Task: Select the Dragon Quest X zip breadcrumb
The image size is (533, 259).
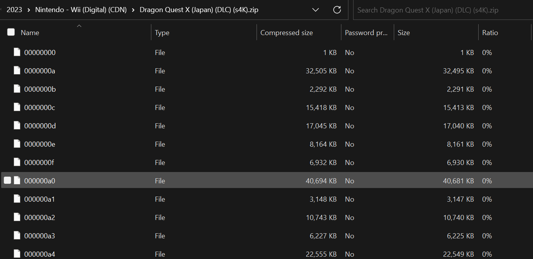Action: 199,10
